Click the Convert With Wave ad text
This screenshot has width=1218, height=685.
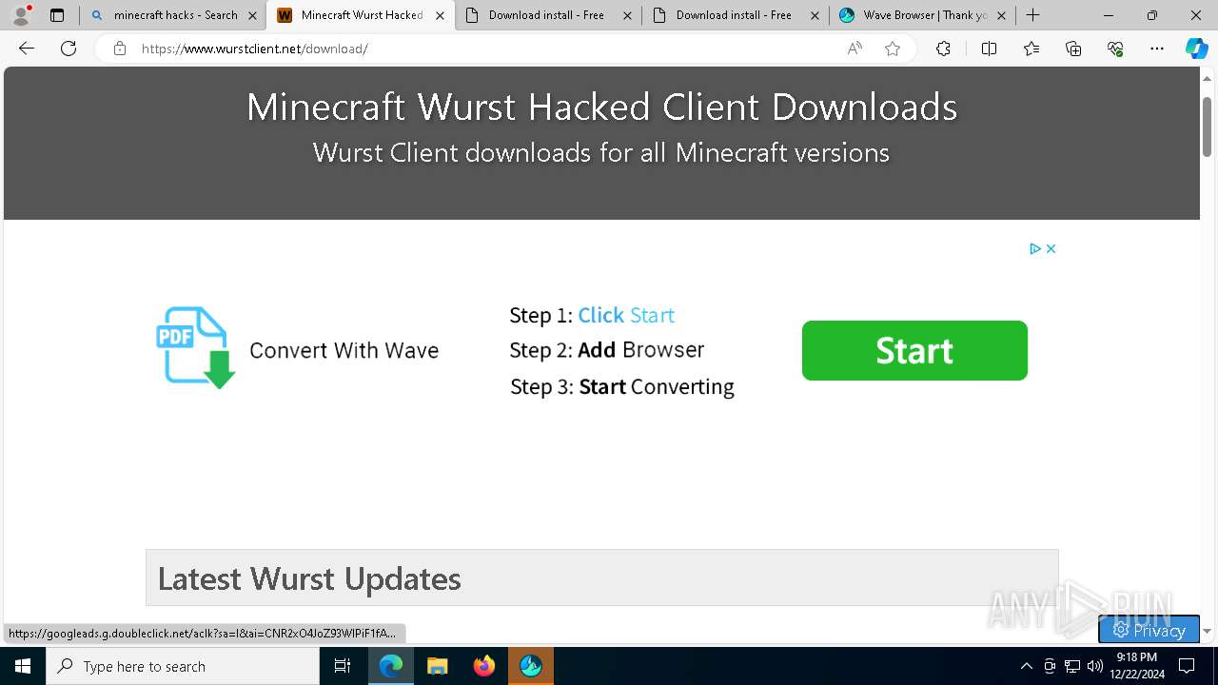(344, 350)
